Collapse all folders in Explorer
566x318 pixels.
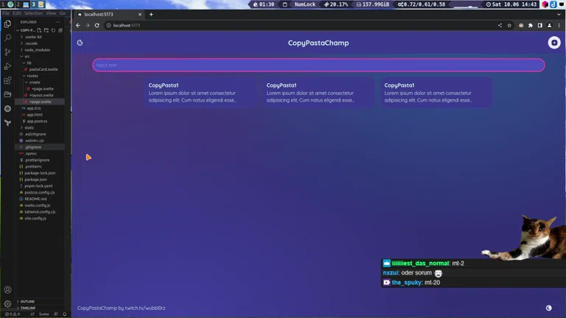tap(60, 30)
